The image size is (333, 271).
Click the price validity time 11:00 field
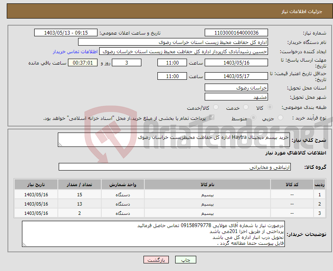point(172,76)
